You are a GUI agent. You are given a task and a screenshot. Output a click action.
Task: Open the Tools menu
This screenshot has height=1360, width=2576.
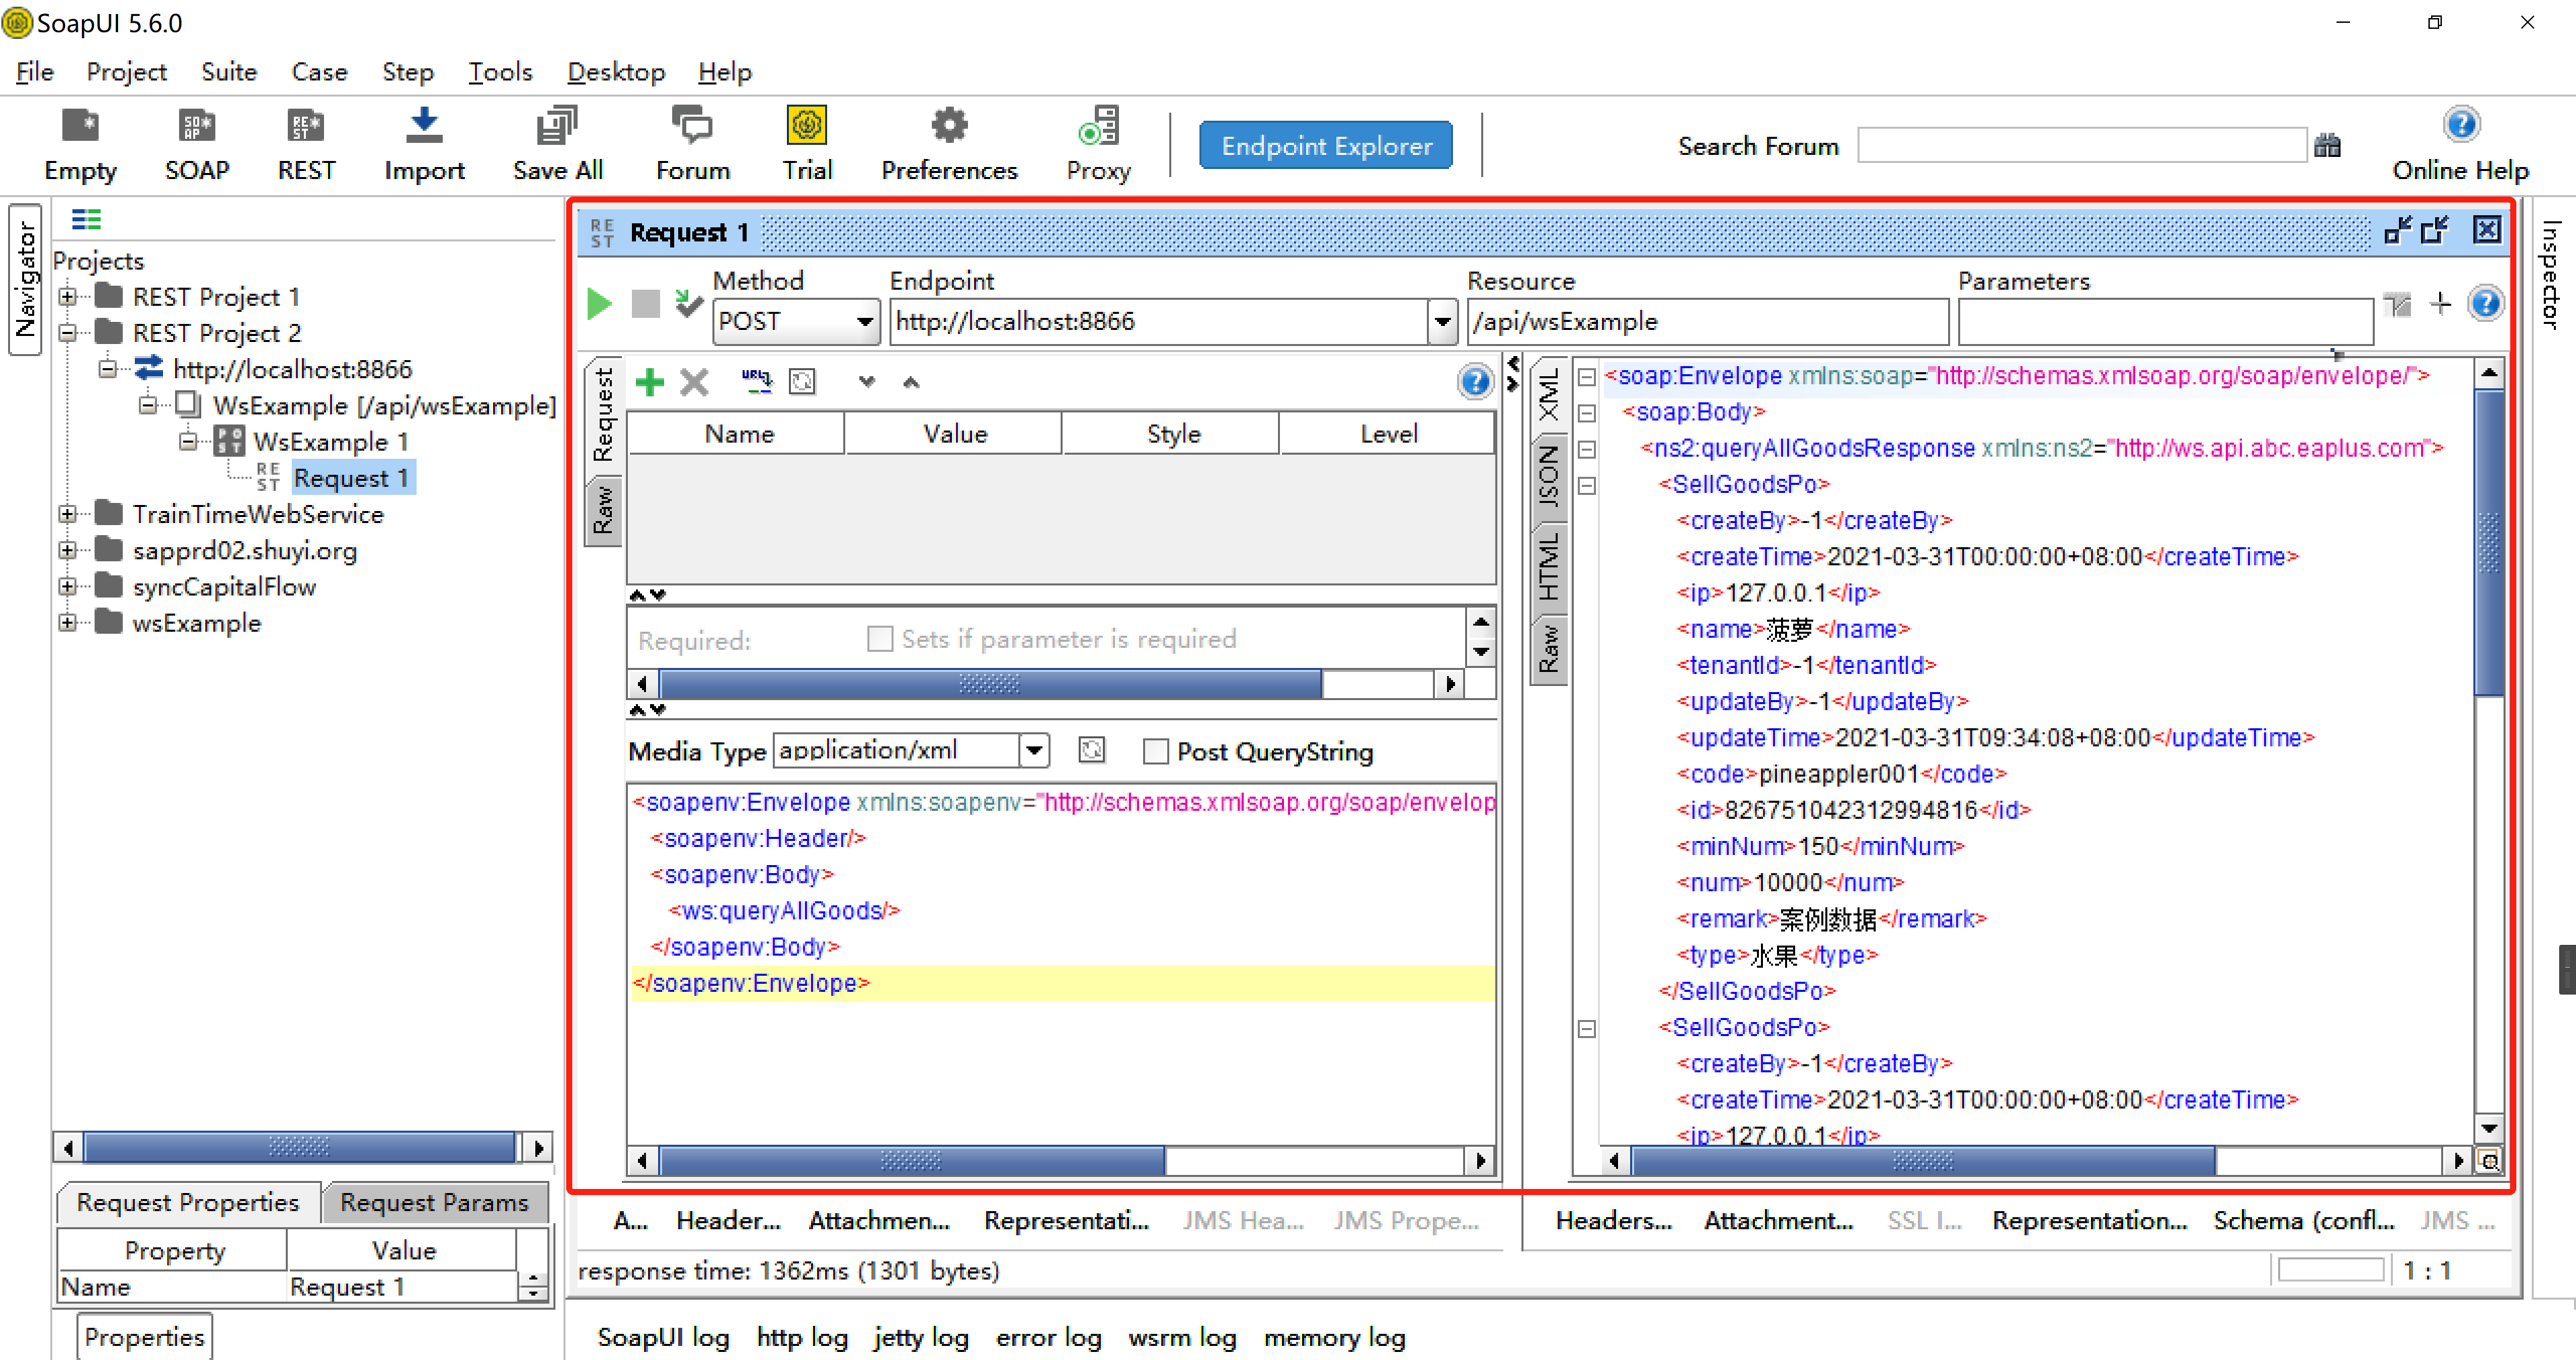[500, 72]
